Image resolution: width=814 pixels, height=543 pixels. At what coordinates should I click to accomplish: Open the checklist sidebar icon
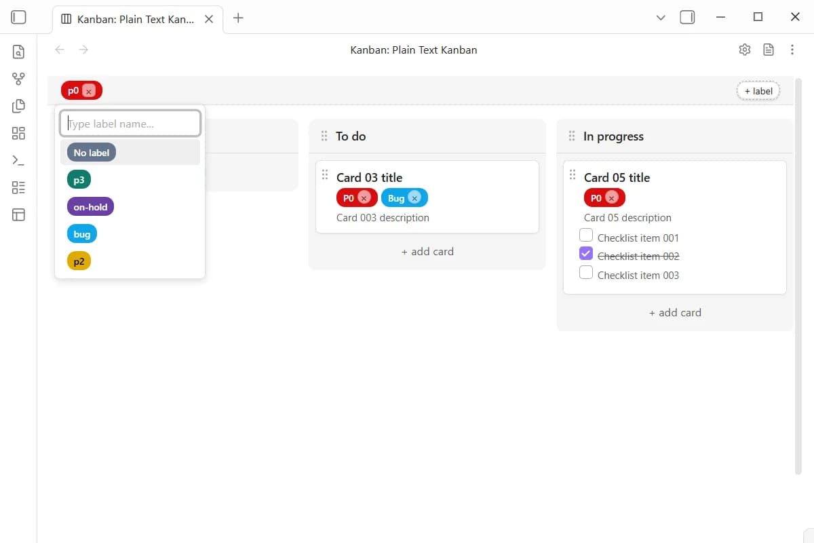pos(19,187)
